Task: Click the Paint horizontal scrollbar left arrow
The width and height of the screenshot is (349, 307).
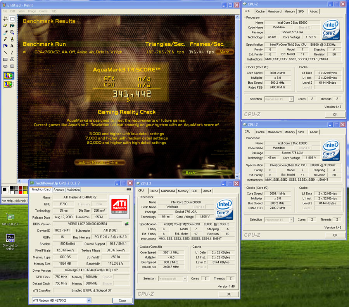Action: 19,181
